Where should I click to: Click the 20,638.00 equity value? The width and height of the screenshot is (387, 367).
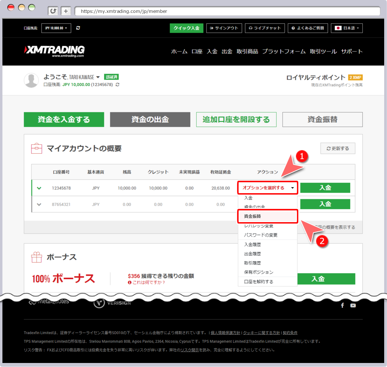click(221, 188)
